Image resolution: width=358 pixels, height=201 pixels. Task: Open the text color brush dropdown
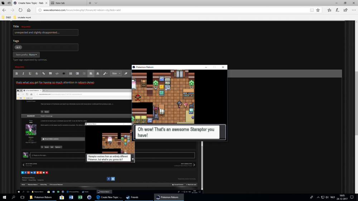[105, 74]
